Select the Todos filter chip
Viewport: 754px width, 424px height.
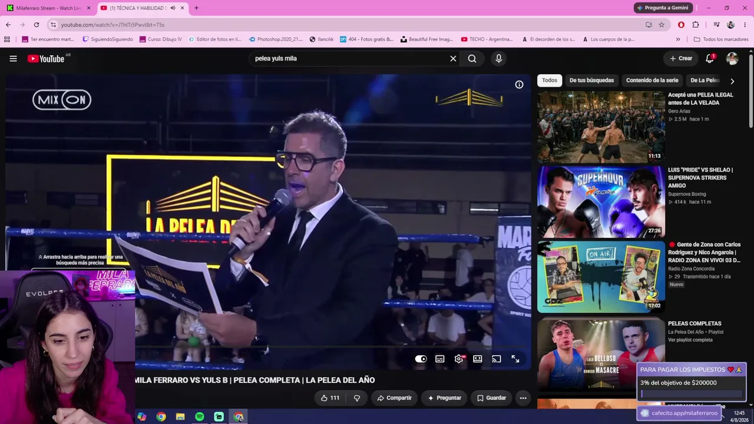[x=550, y=80]
